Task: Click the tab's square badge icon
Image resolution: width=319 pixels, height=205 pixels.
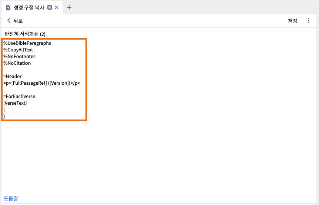Action: tap(50, 7)
